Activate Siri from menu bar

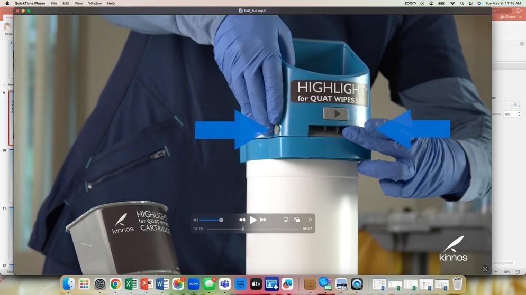(x=479, y=3)
